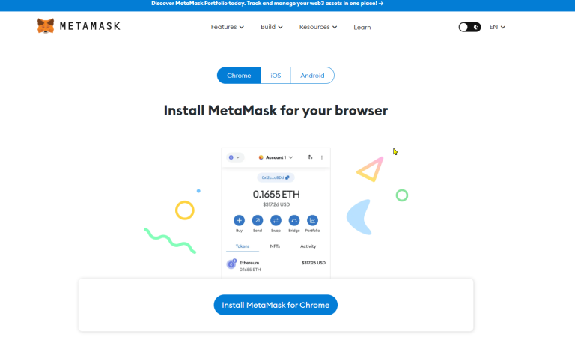This screenshot has width=575, height=340.
Task: Click the Ethereum token row name
Action: (249, 263)
